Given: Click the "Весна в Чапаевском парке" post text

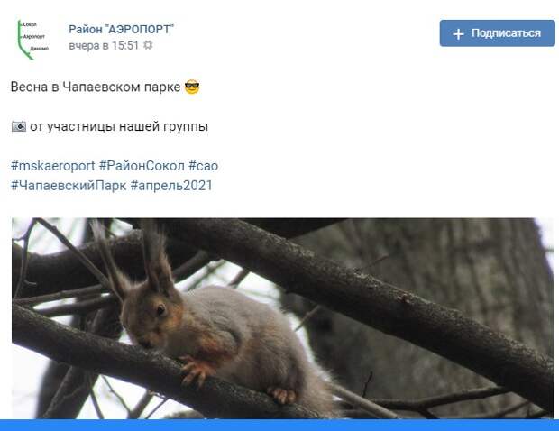Looking at the screenshot, I should (96, 87).
